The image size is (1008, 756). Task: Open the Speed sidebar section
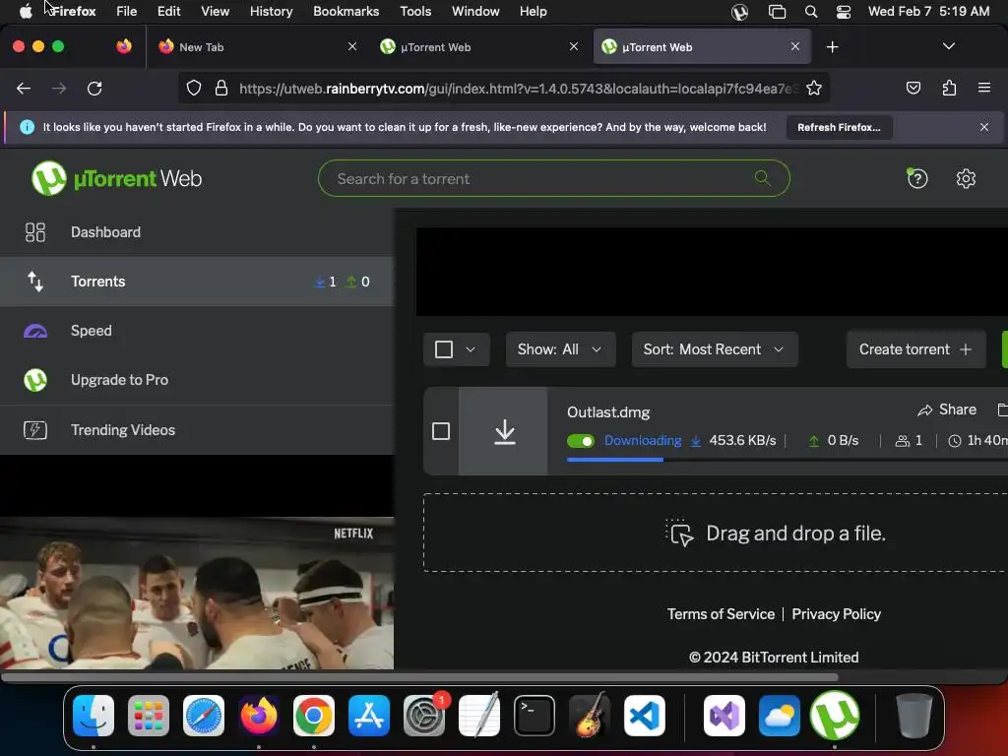pyautogui.click(x=197, y=331)
